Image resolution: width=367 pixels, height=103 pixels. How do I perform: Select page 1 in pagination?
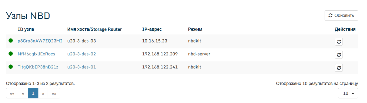[x=33, y=93]
